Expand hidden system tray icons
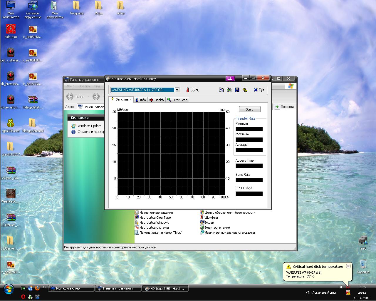 341,287
